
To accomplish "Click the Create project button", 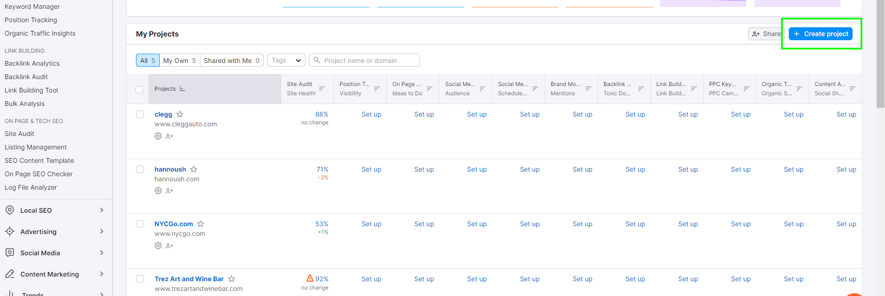I will pos(821,34).
